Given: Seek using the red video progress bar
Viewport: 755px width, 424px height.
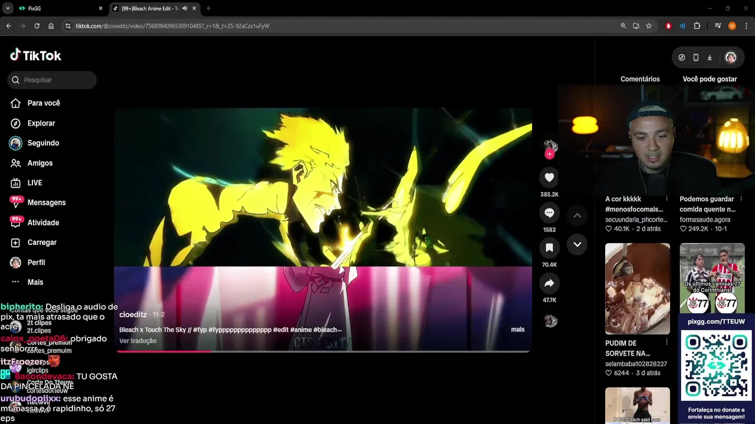Looking at the screenshot, I should click(323, 351).
